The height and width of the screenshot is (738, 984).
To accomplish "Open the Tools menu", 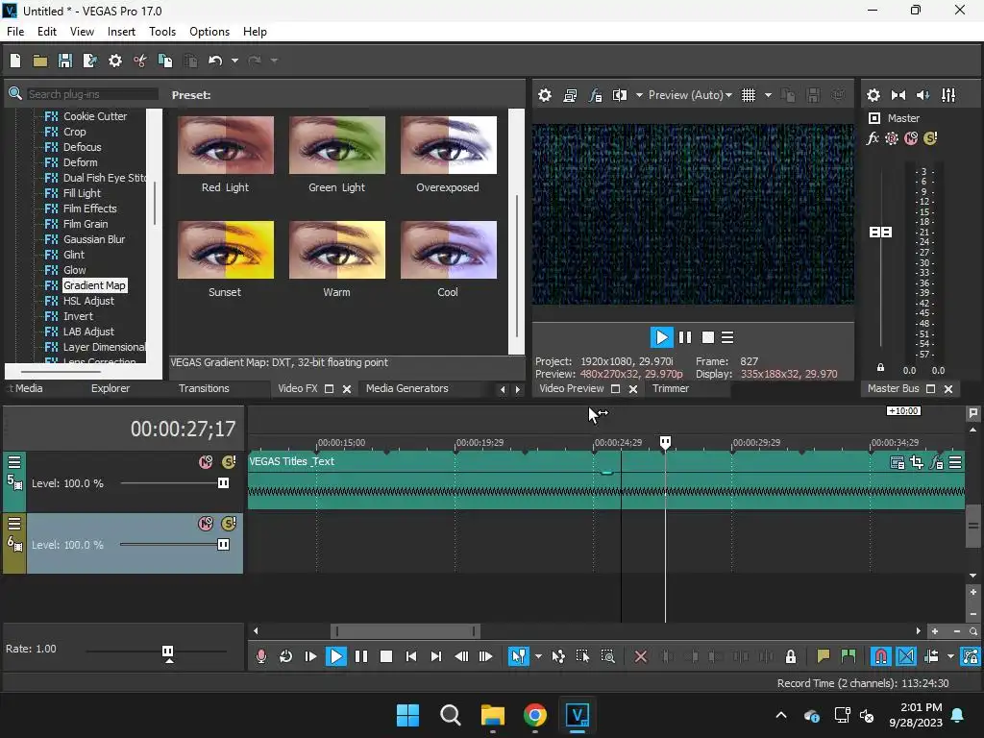I will coord(161,32).
